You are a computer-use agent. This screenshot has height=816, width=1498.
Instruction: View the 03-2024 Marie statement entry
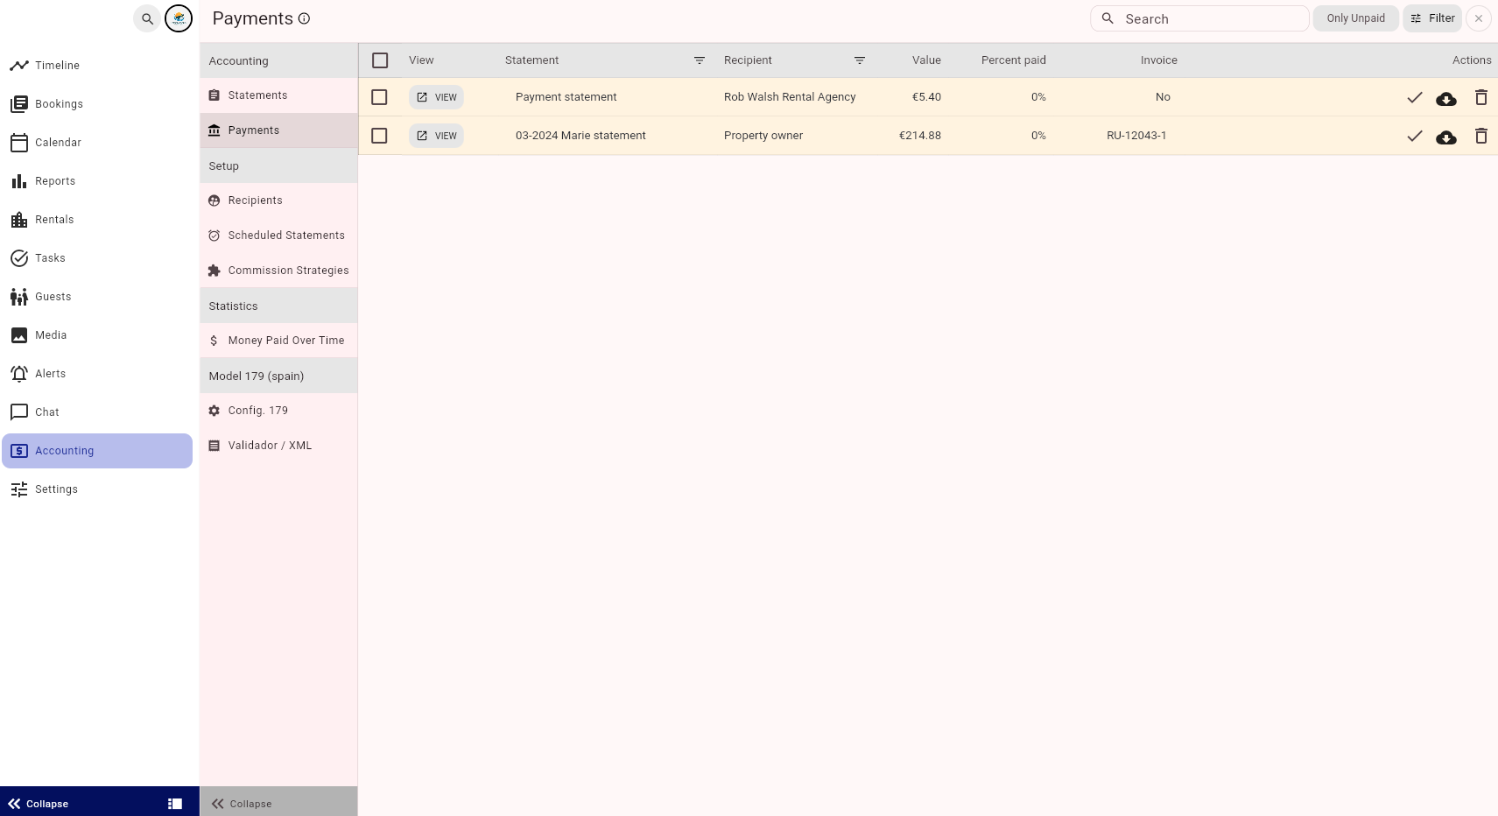[436, 136]
